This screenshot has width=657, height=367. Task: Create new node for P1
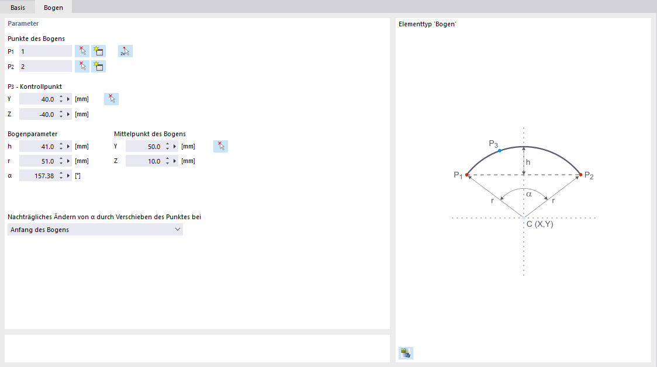tap(98, 51)
